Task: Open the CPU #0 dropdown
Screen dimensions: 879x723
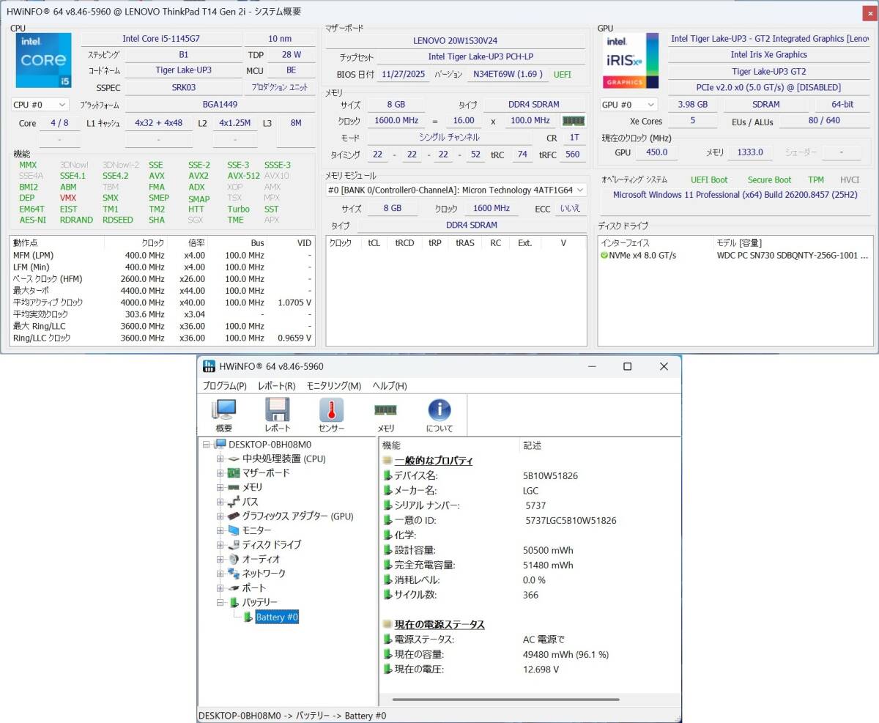Action: (x=40, y=105)
